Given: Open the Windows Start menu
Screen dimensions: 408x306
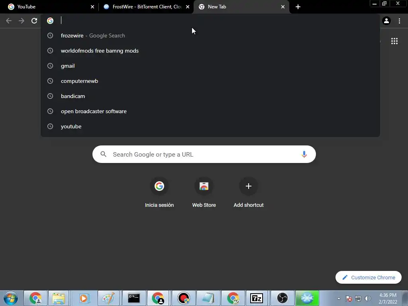Looking at the screenshot, I should coord(11,298).
